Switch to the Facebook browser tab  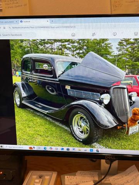34,22
